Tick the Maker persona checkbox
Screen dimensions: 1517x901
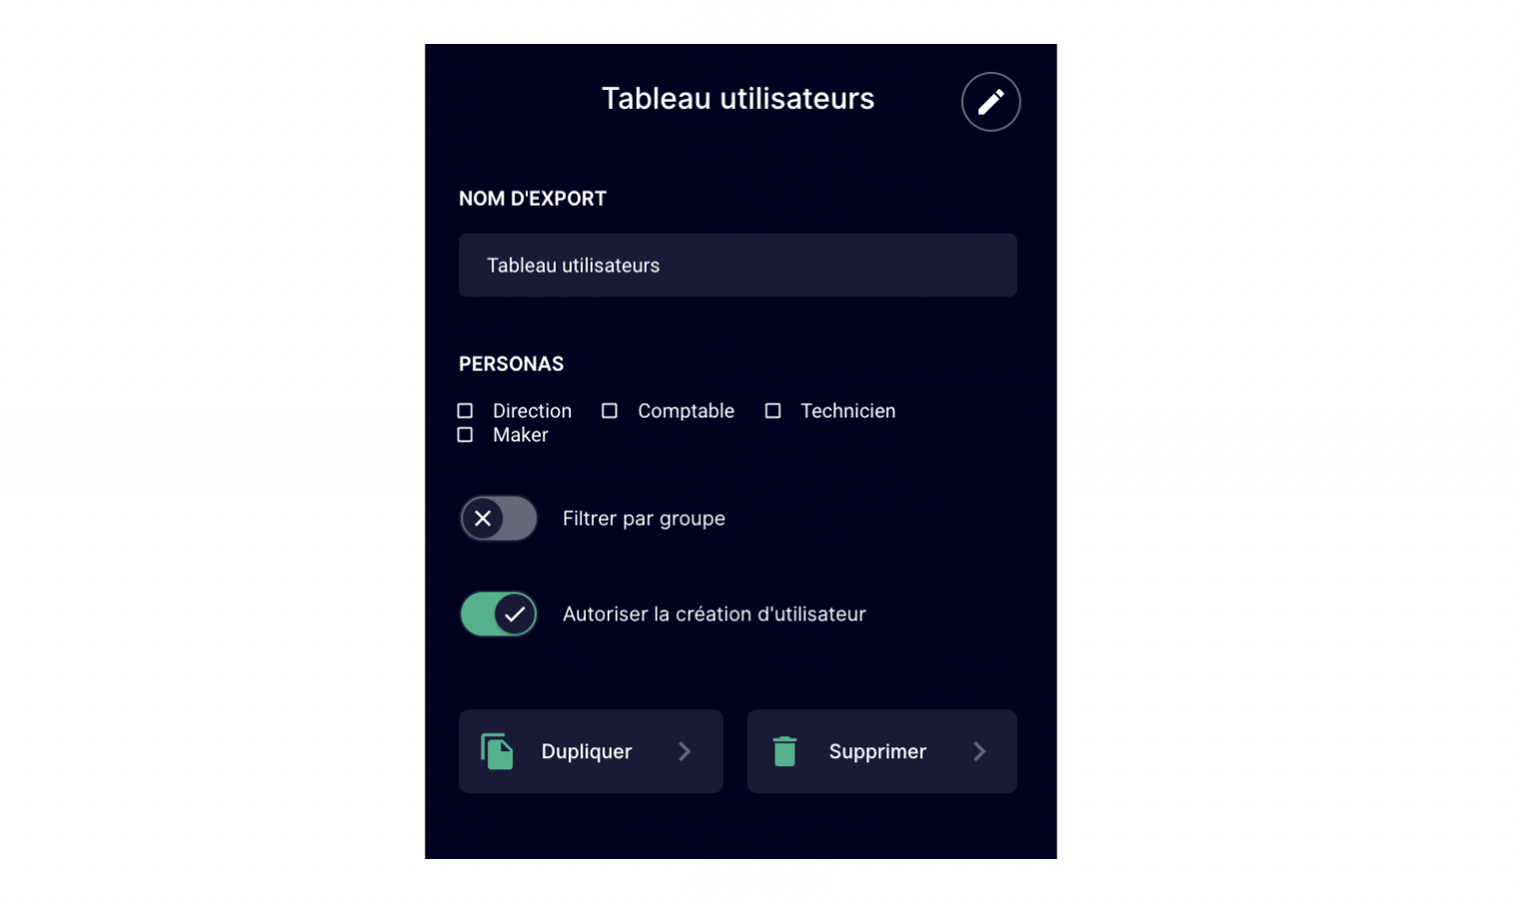[465, 435]
